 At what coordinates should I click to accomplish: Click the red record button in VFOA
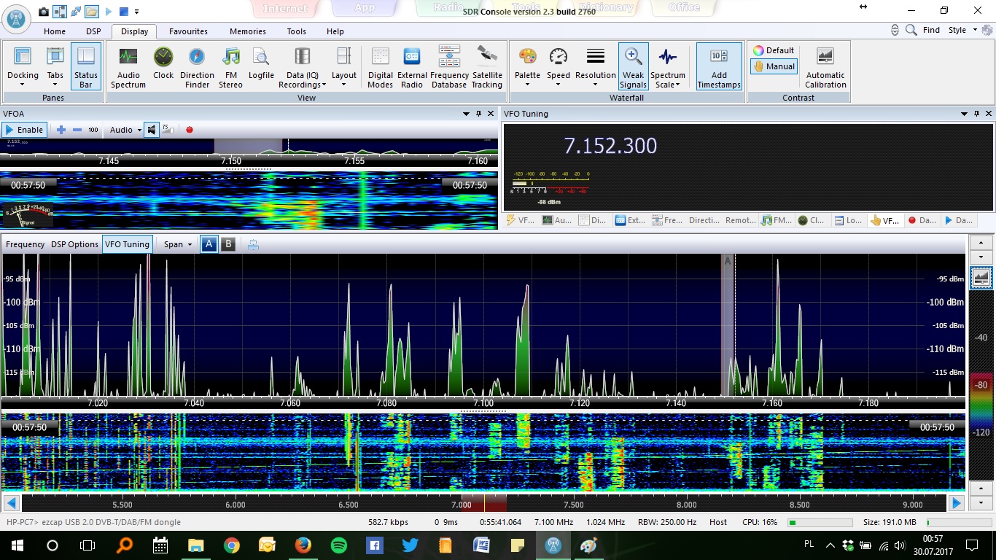190,130
